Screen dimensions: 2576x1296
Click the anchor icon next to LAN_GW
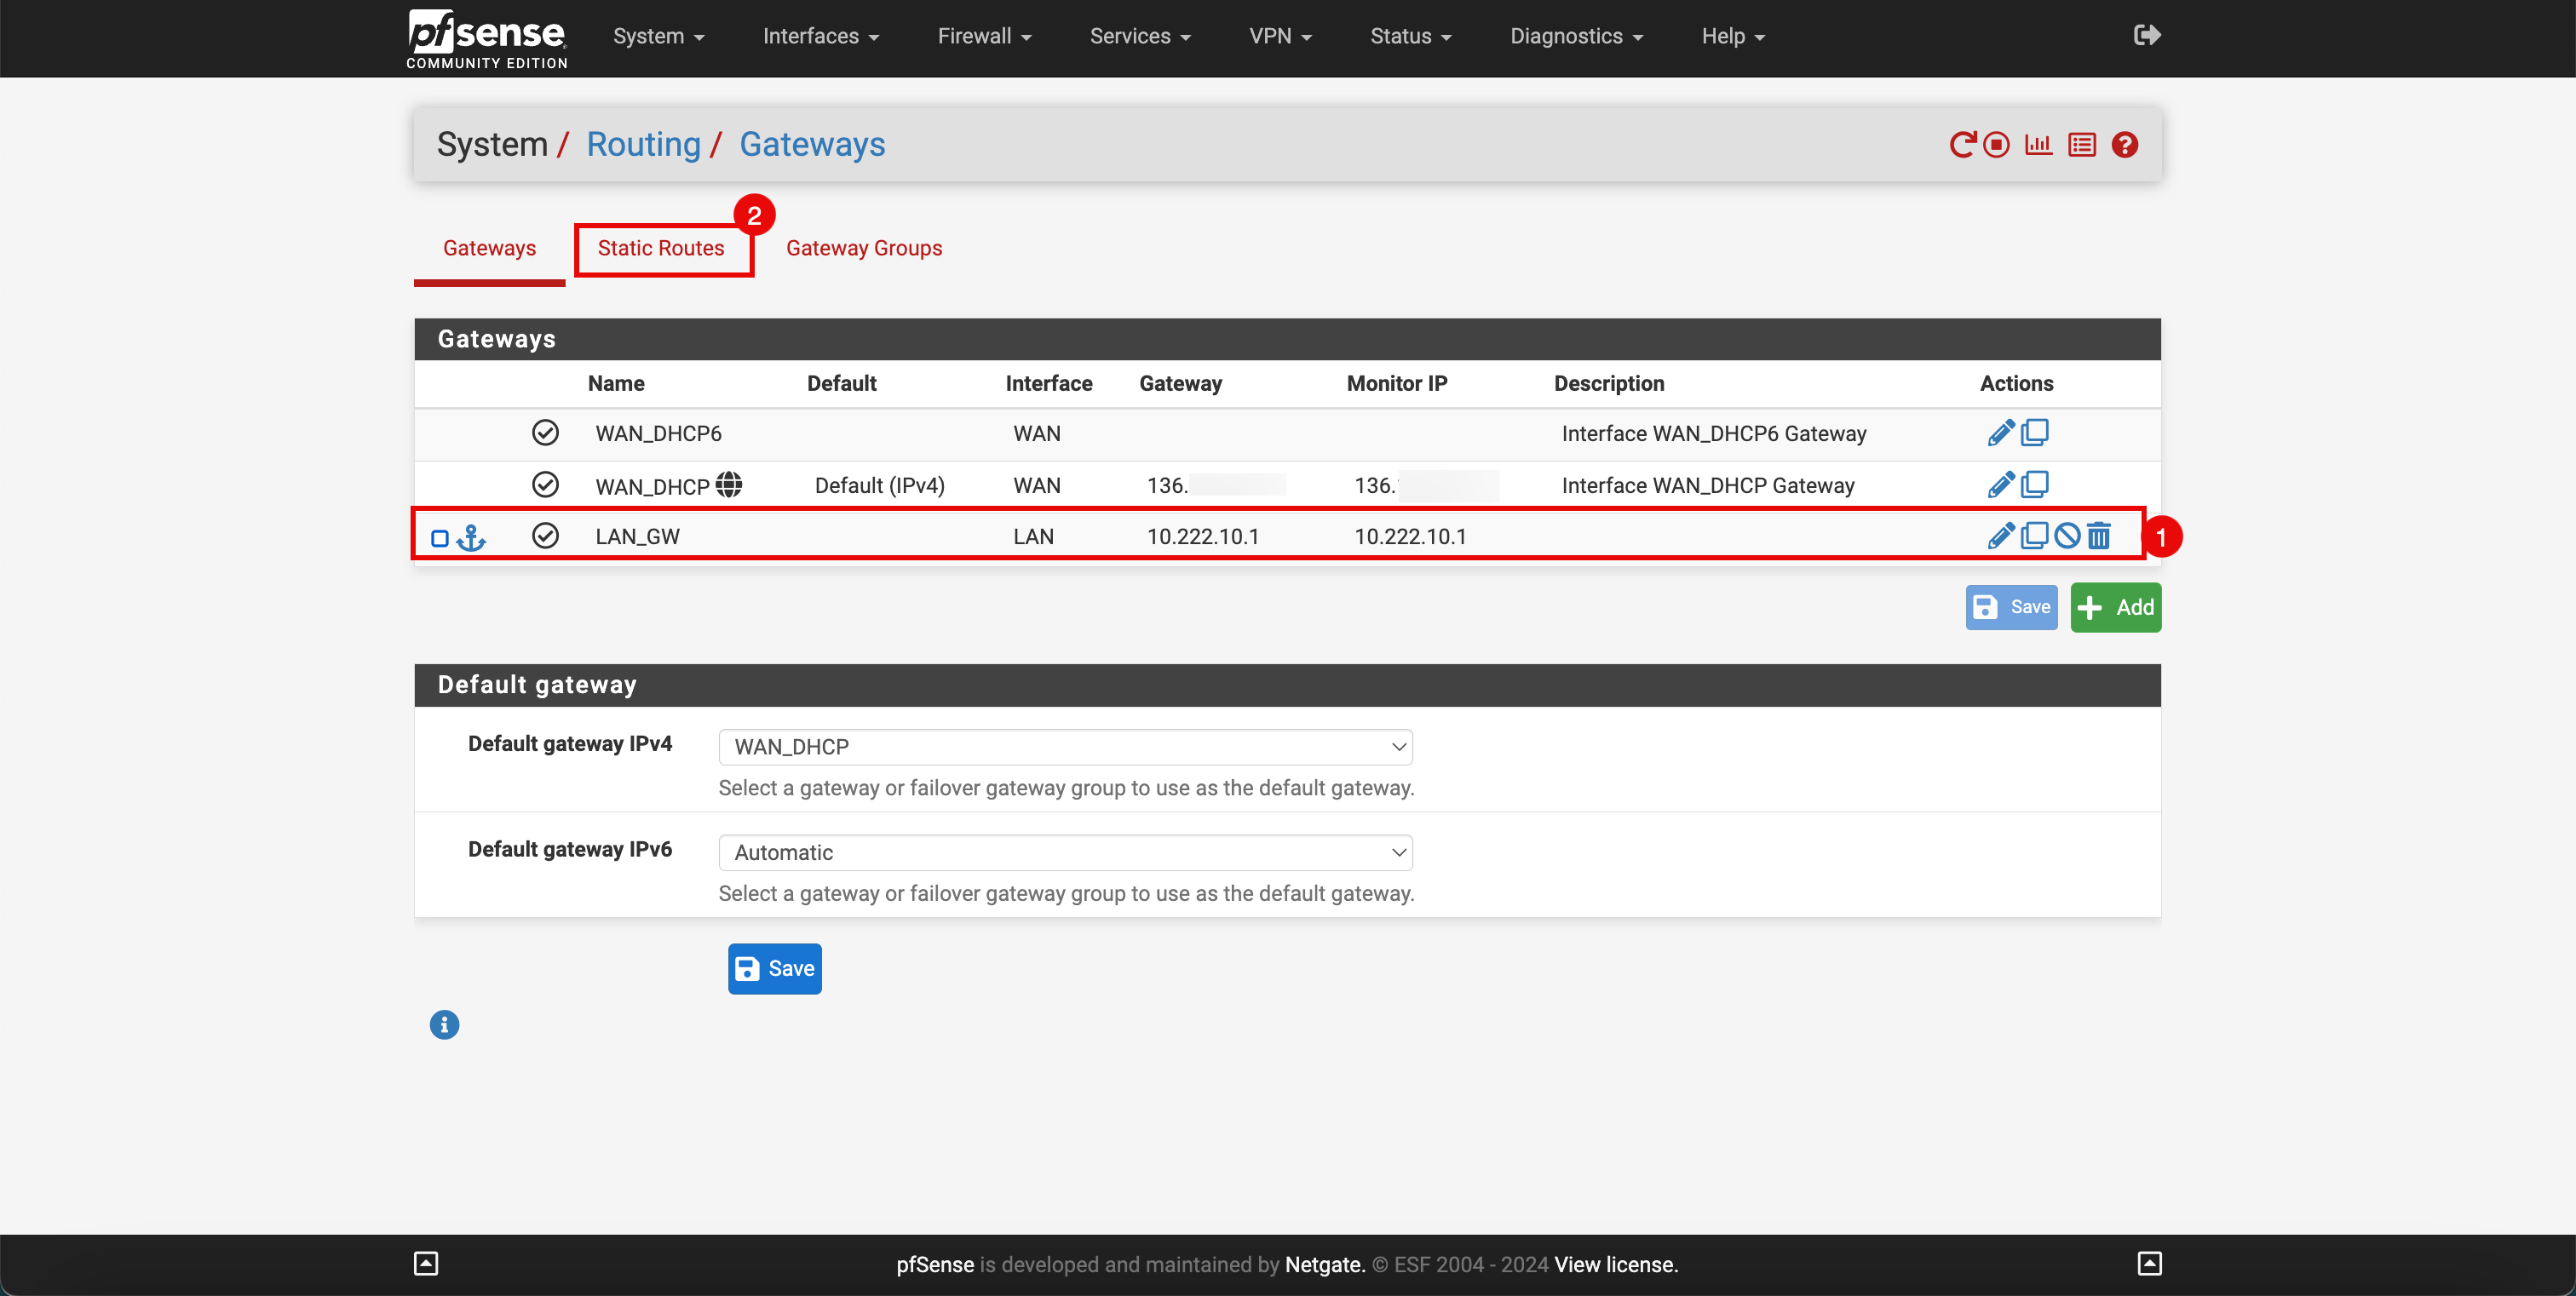pos(471,537)
